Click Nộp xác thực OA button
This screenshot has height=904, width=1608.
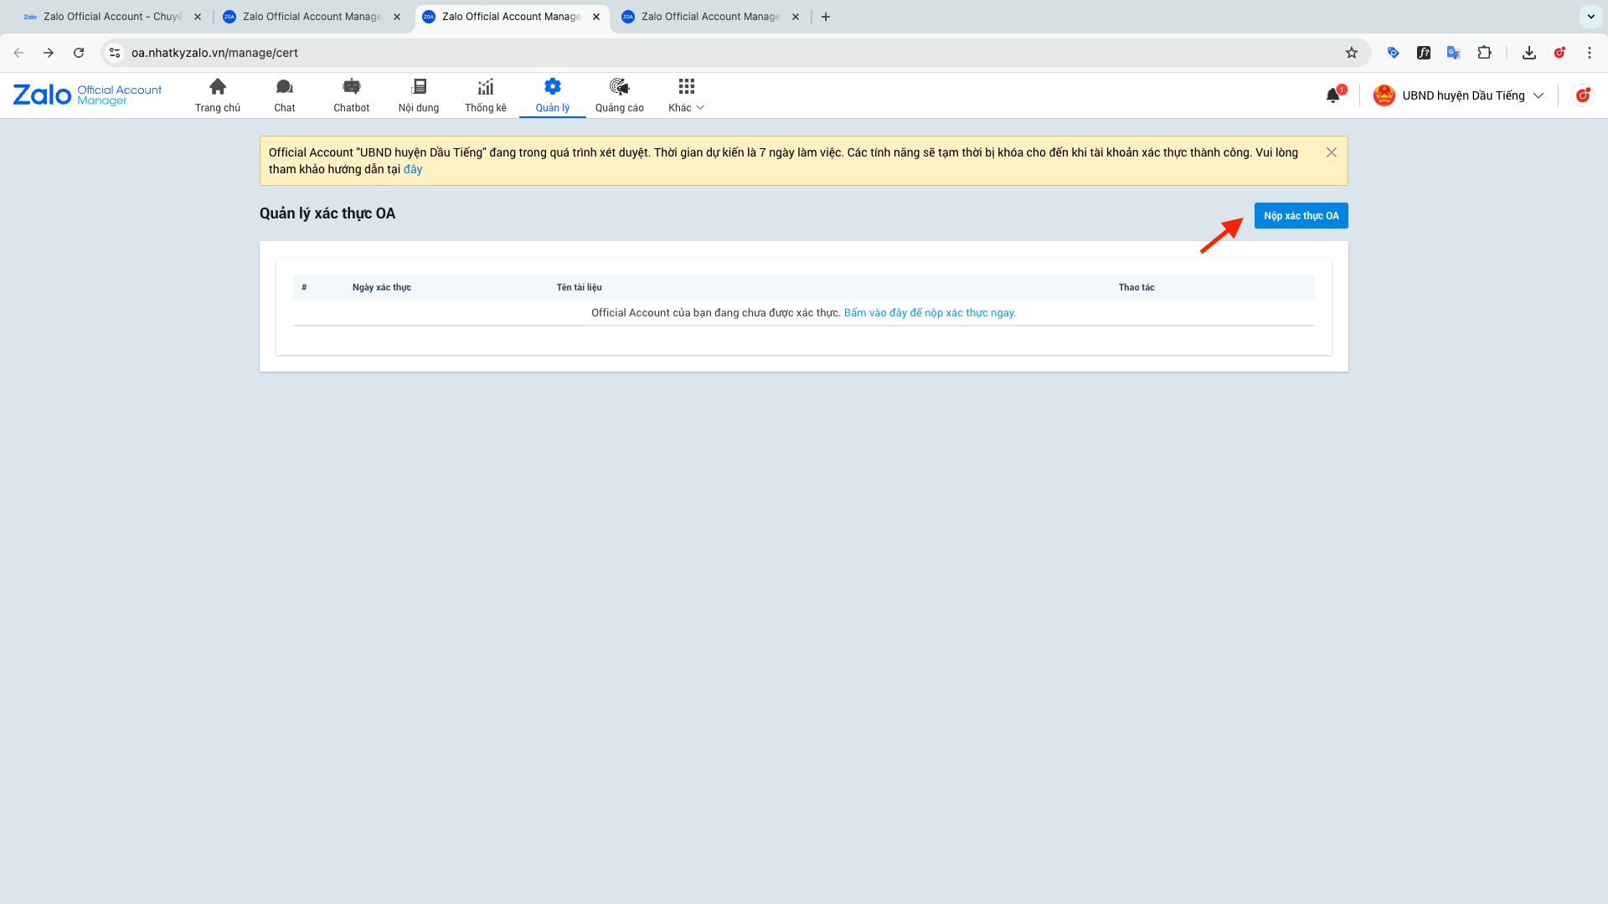point(1301,216)
